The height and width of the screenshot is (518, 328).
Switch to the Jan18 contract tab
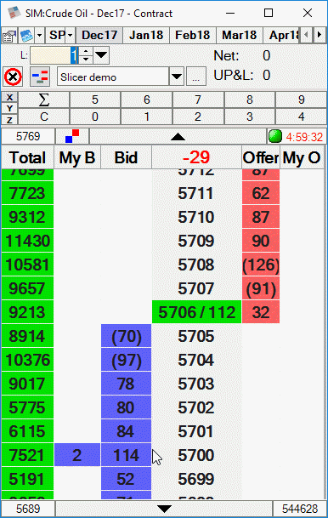146,35
